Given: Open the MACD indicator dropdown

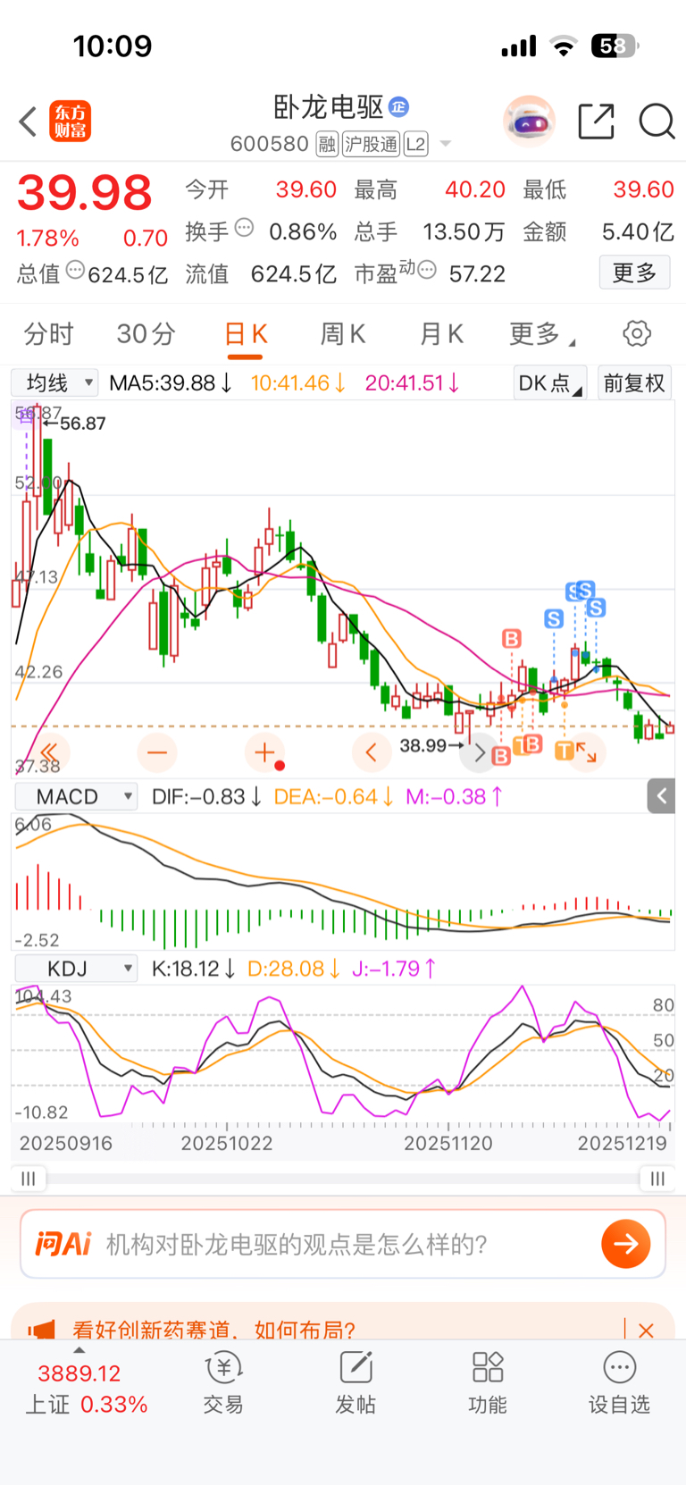Looking at the screenshot, I should coord(76,796).
